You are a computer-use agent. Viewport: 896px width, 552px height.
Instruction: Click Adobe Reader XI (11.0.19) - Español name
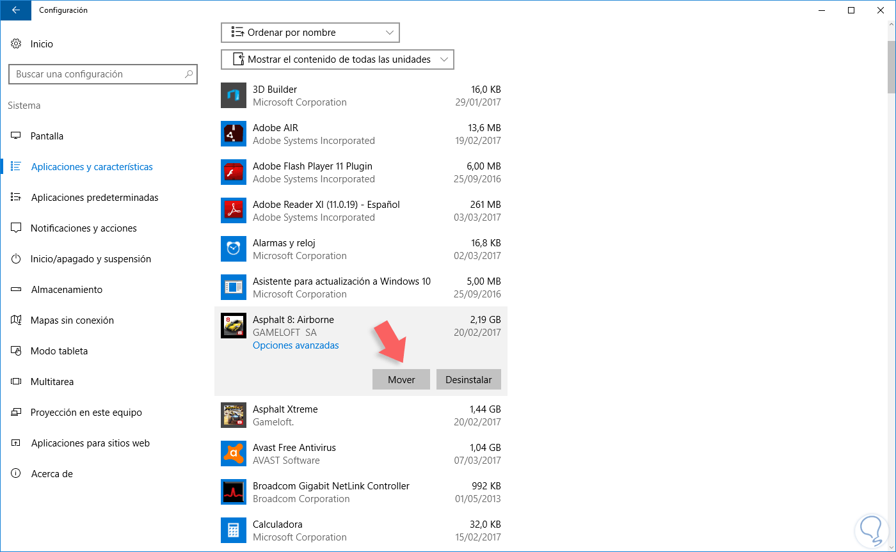[x=326, y=205]
